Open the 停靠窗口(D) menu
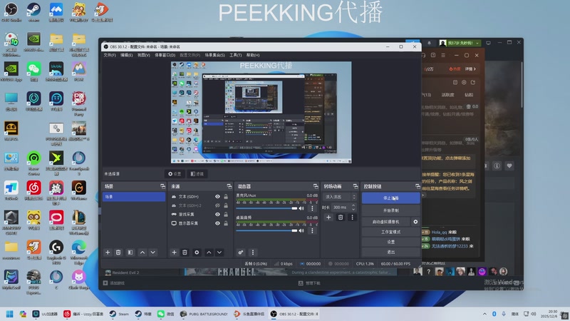 click(165, 55)
